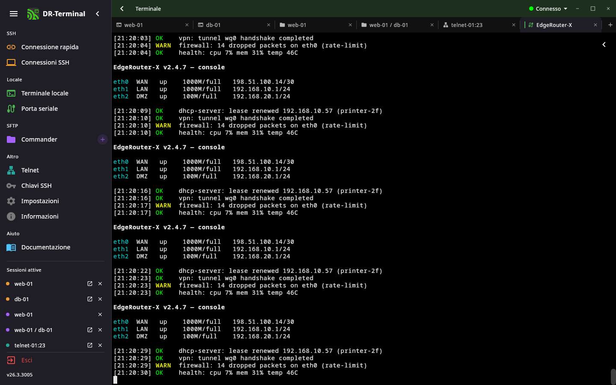The height and width of the screenshot is (385, 616).
Task: Click the Sessioni attive header
Action: pos(24,270)
